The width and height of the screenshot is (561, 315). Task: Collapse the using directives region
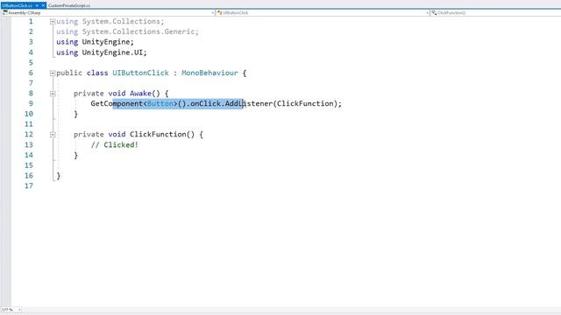pos(53,22)
